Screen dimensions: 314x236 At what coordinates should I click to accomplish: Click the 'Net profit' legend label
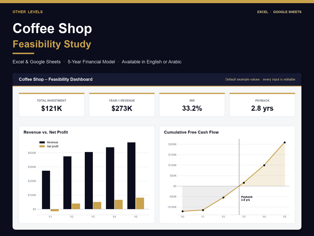53,146
